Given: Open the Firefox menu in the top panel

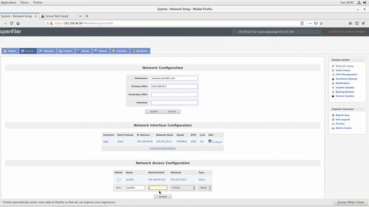Looking at the screenshot, I should click(37, 2).
